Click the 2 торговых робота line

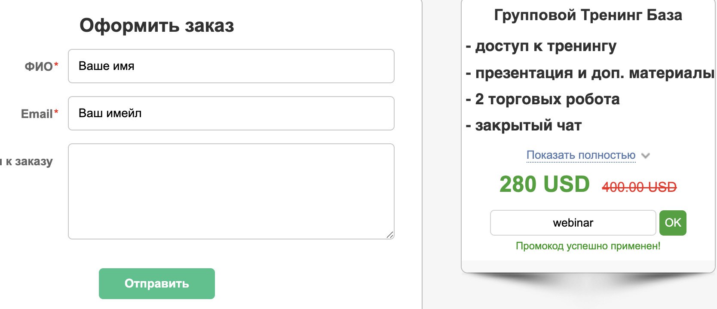(543, 99)
